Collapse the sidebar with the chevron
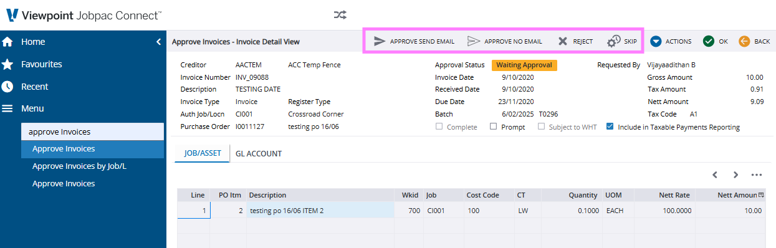Screen dimensions: 776x248 [x=158, y=42]
